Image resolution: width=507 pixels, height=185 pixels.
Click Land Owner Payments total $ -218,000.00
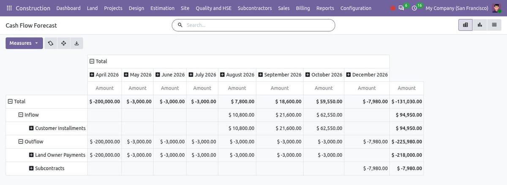coord(406,155)
